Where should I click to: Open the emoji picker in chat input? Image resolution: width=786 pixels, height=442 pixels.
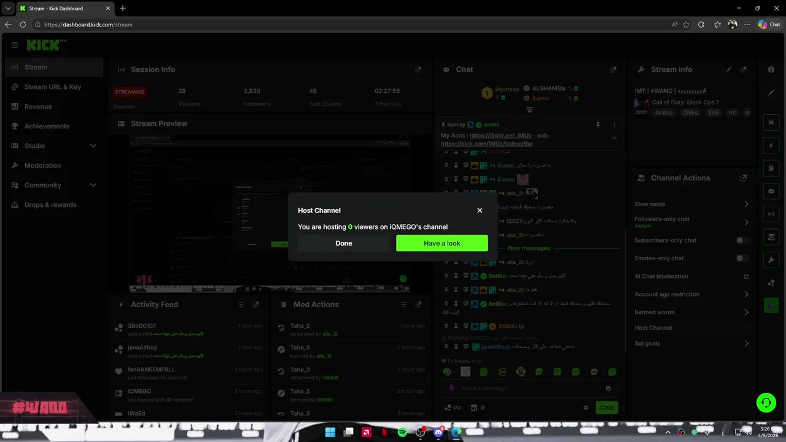[609, 389]
